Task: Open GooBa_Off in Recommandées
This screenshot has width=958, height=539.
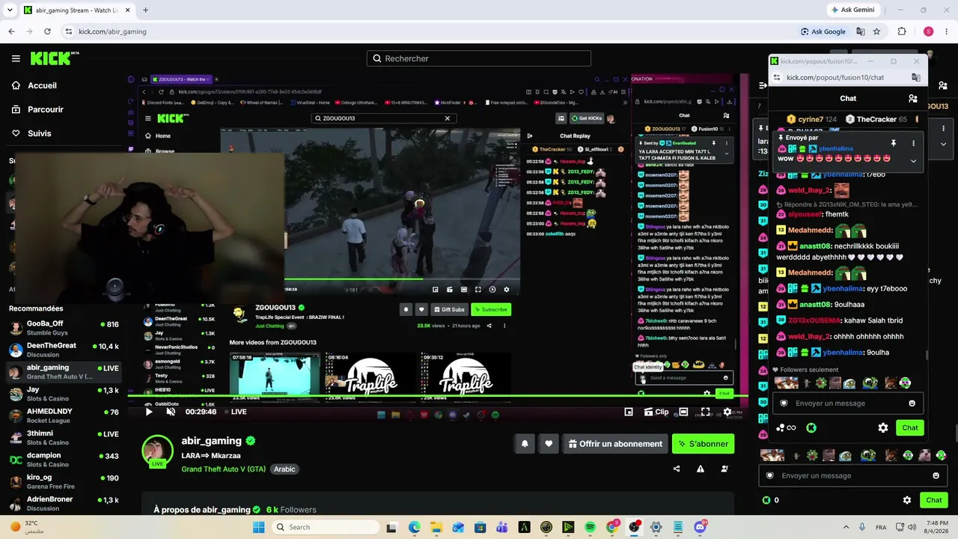Action: pos(64,328)
